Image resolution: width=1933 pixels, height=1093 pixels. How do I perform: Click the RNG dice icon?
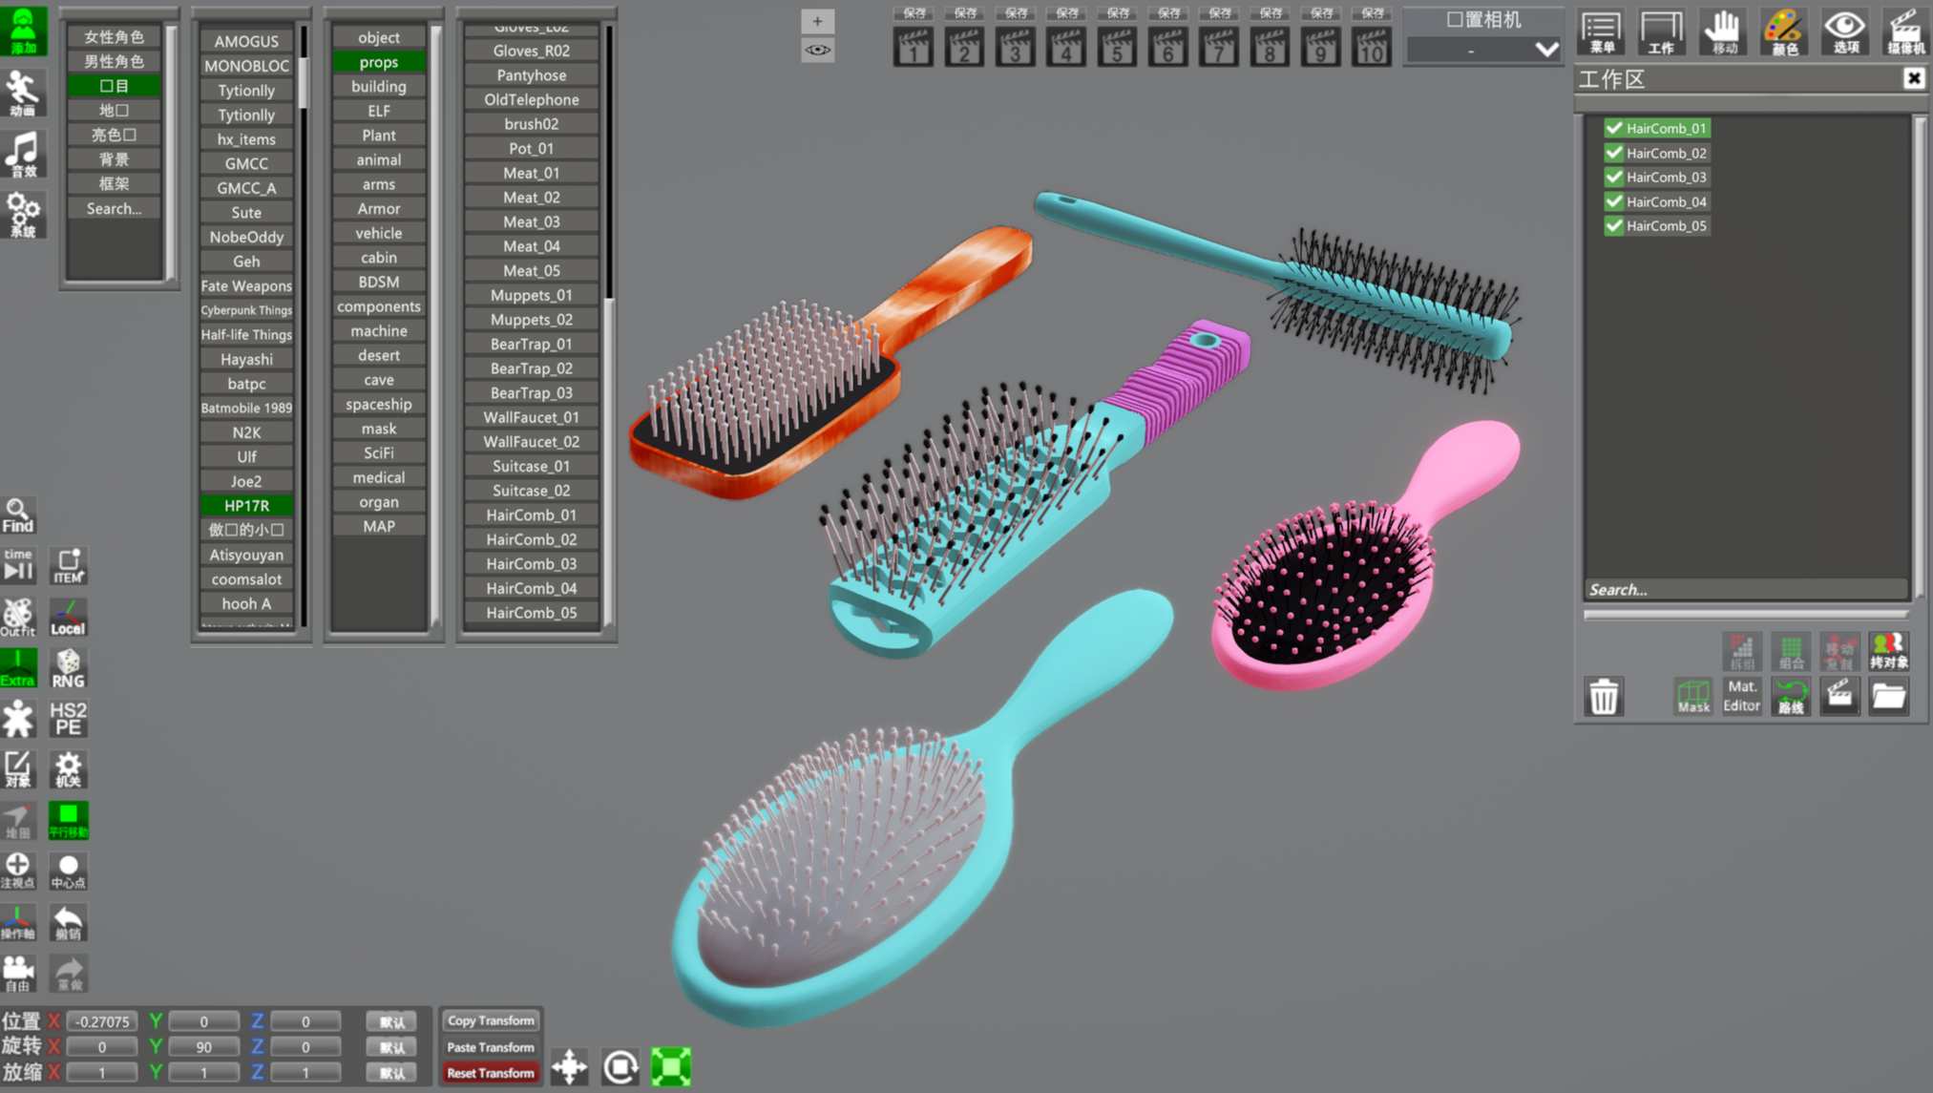[x=68, y=668]
